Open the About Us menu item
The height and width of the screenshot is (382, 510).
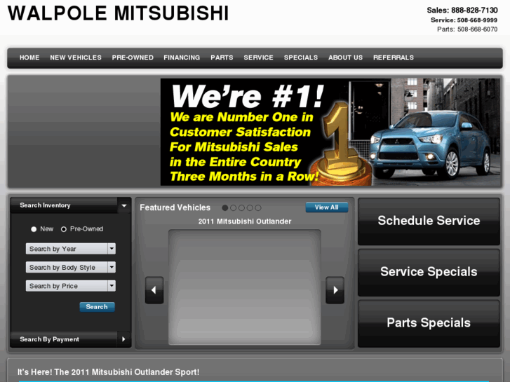[345, 57]
